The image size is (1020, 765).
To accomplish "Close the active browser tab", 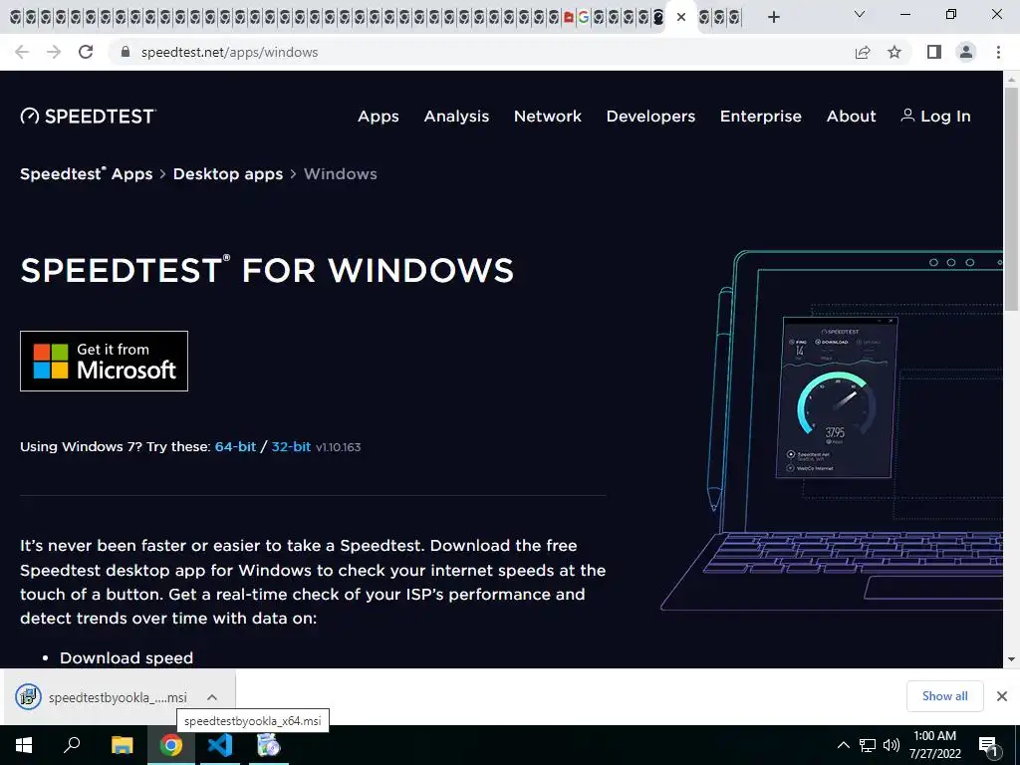I will point(681,18).
